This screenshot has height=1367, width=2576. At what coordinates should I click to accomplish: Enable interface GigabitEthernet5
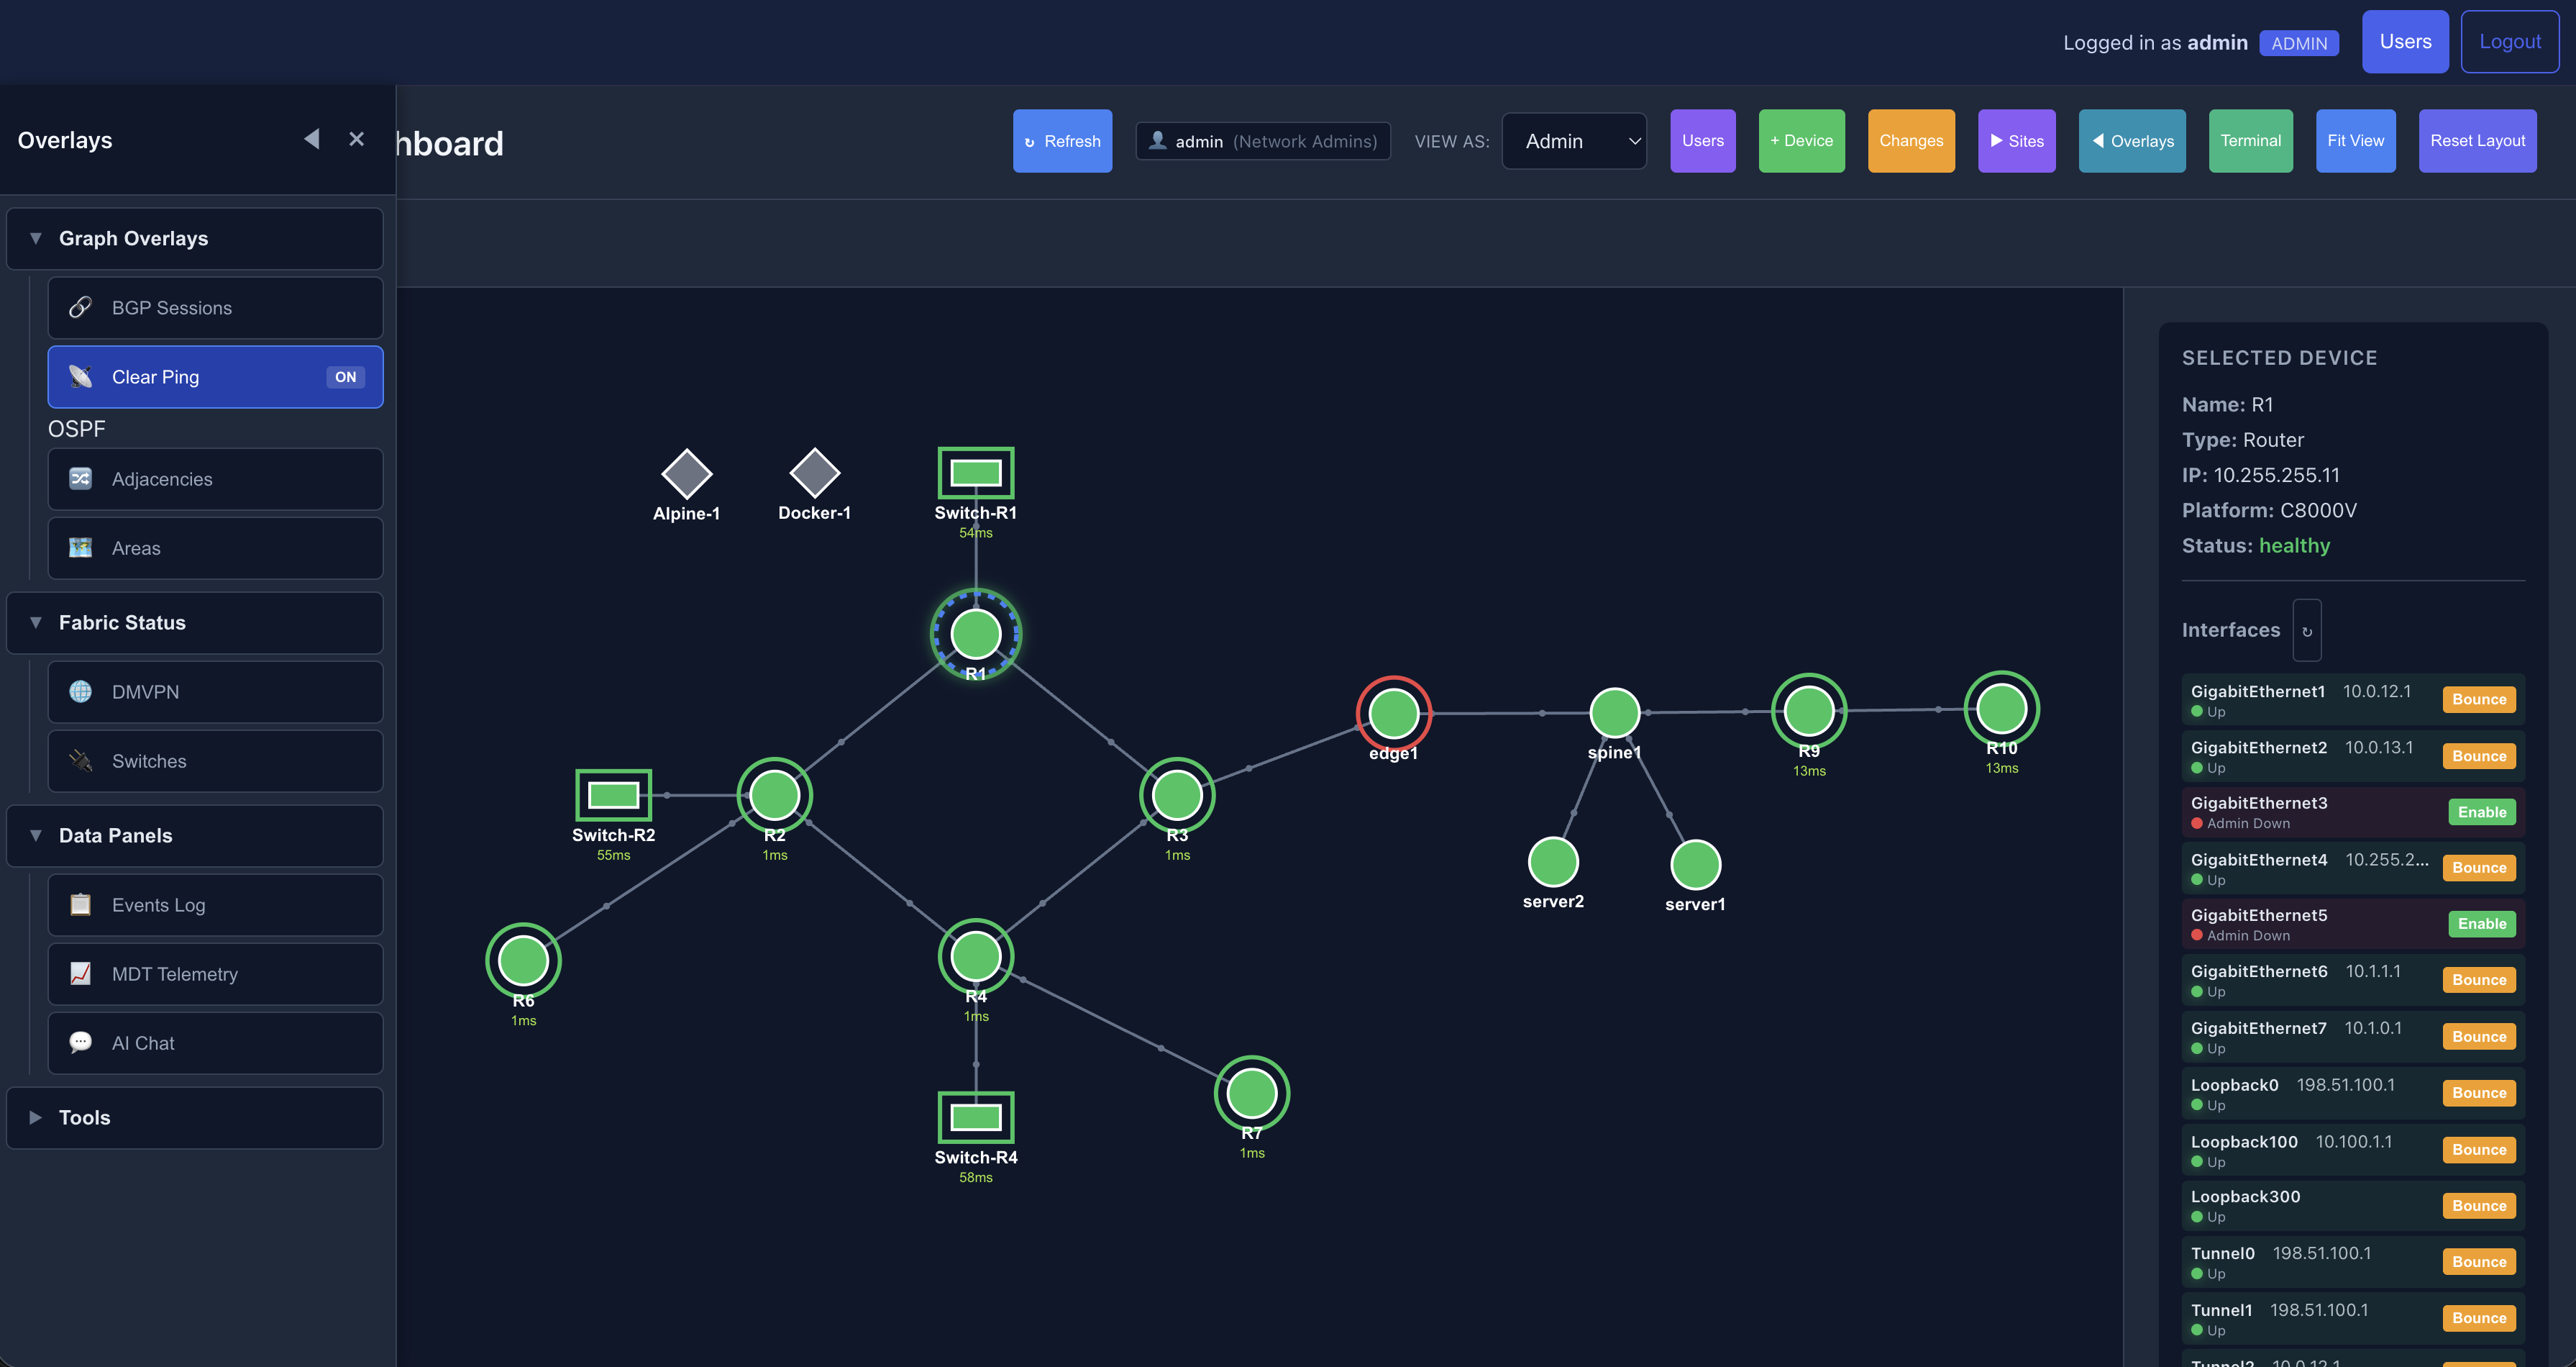pyautogui.click(x=2482, y=925)
